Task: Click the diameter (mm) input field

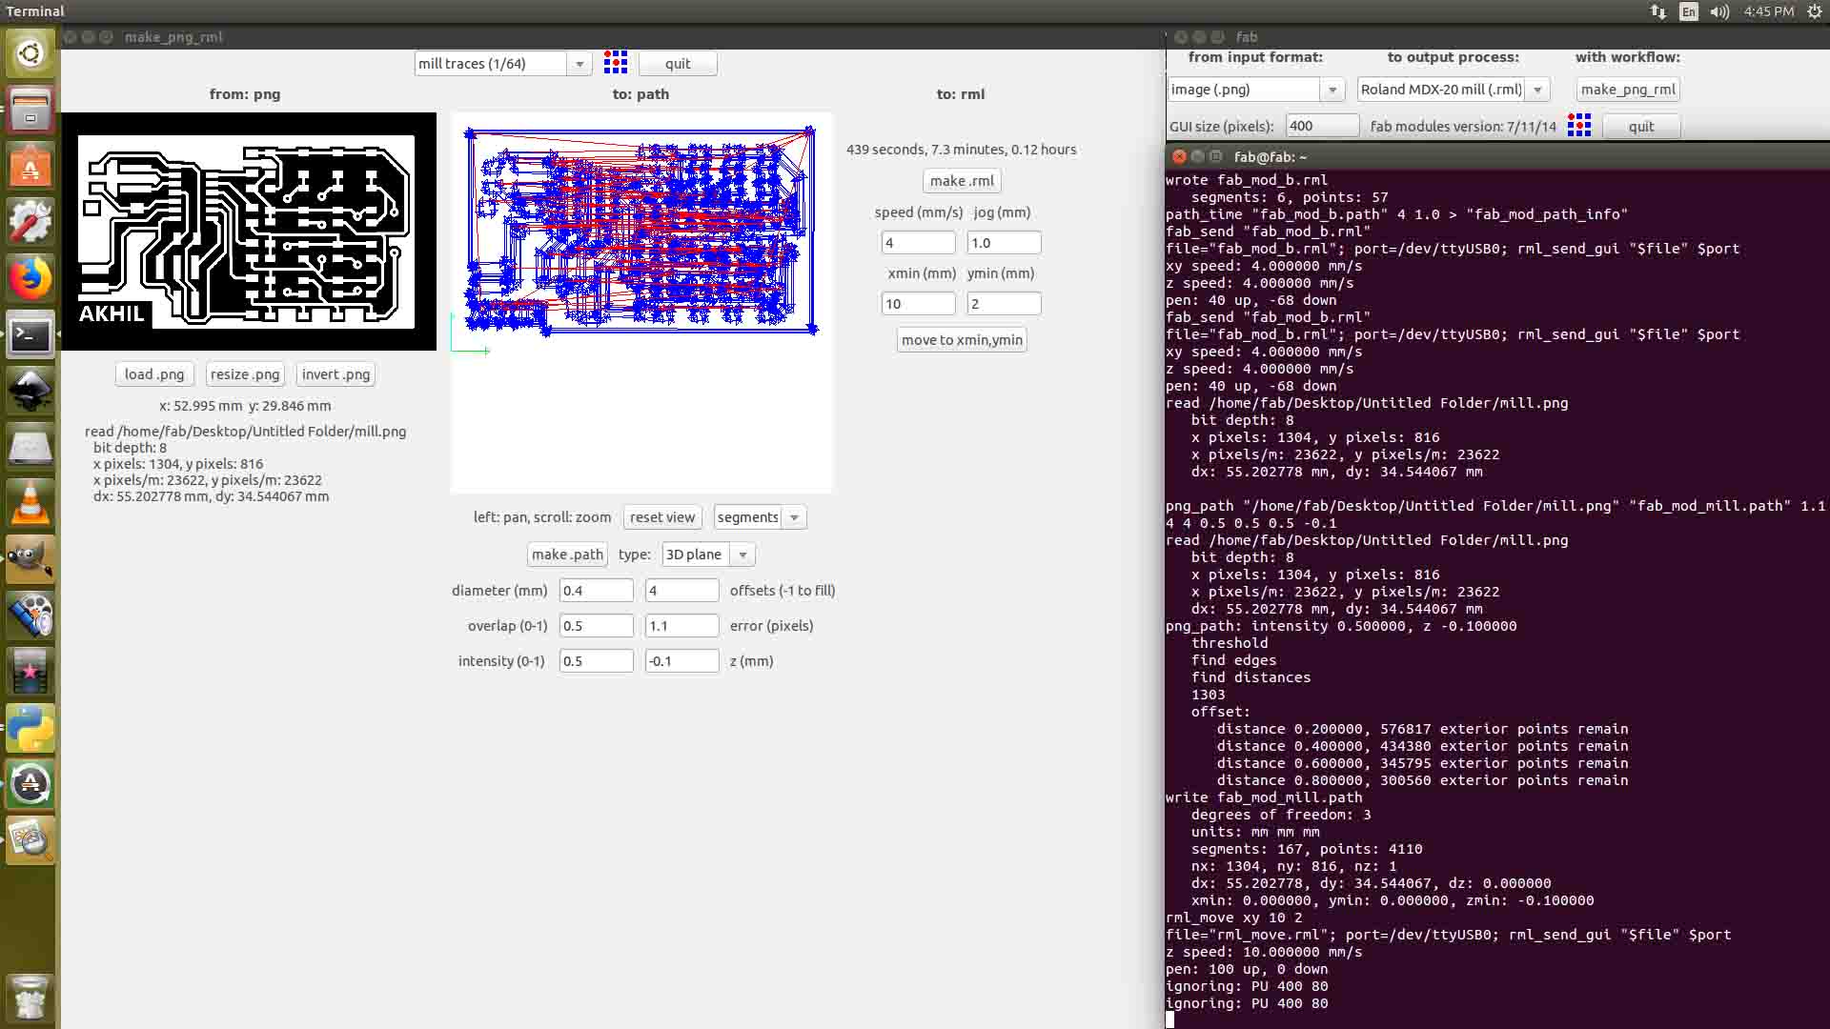Action: click(596, 591)
